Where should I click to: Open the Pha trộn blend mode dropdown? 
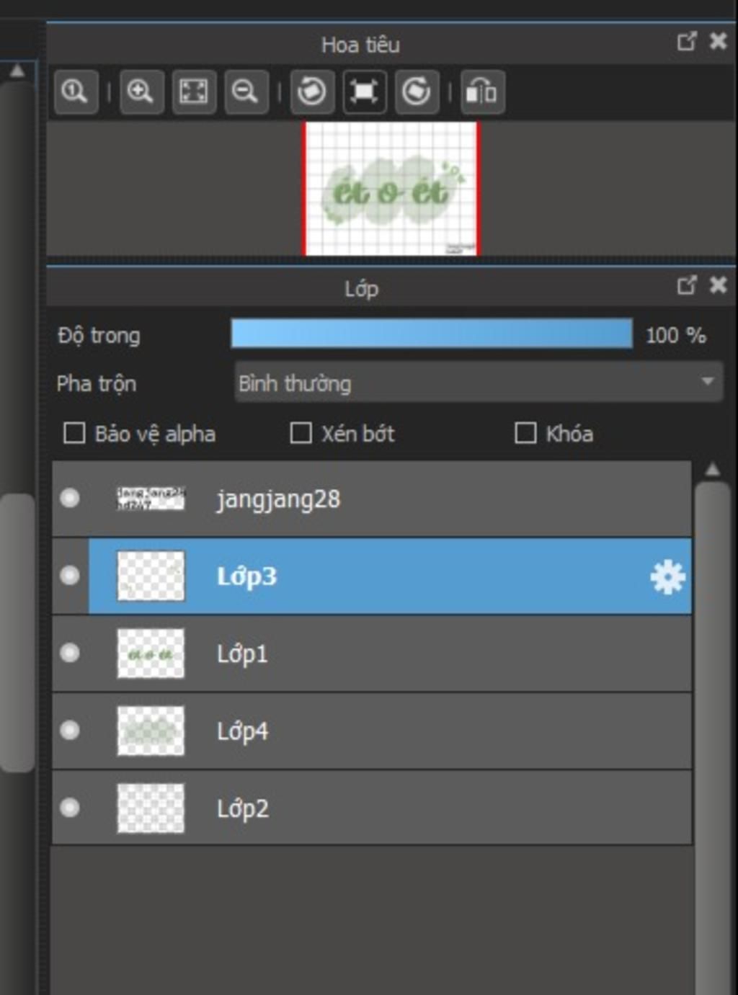click(x=479, y=382)
